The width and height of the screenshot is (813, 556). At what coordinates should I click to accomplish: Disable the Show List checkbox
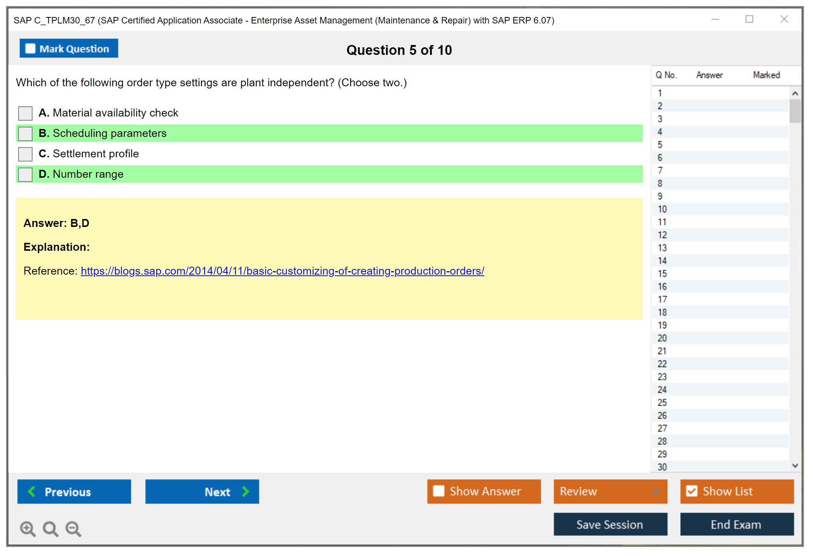tap(692, 491)
